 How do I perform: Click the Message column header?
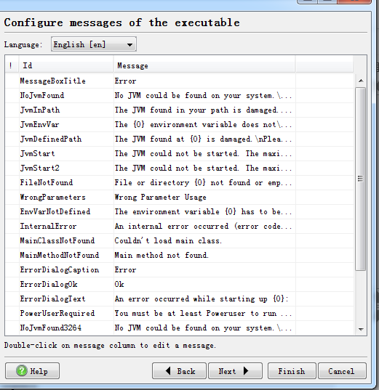coord(204,65)
